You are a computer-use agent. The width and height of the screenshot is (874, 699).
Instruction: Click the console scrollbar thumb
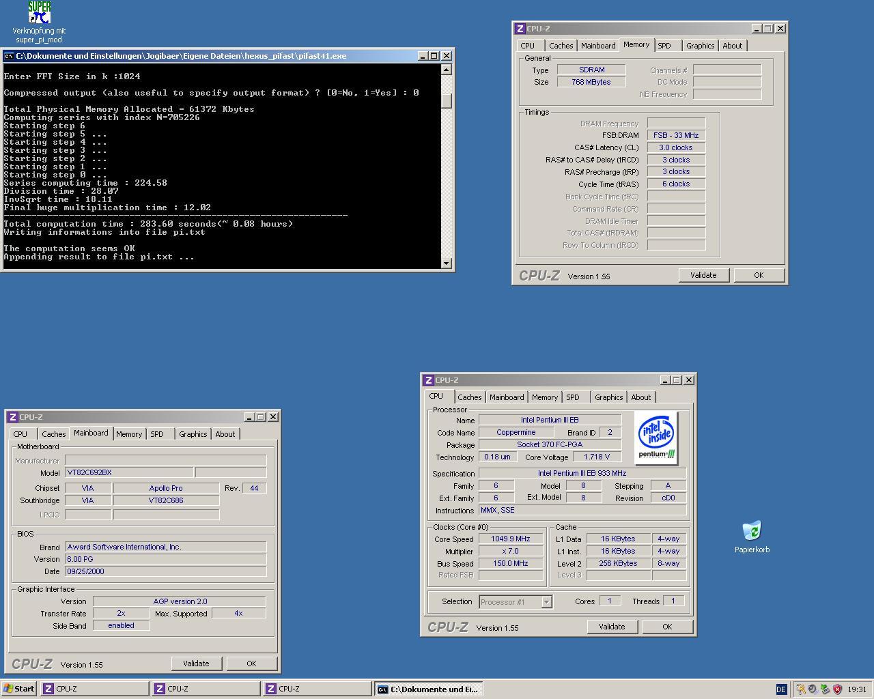447,100
